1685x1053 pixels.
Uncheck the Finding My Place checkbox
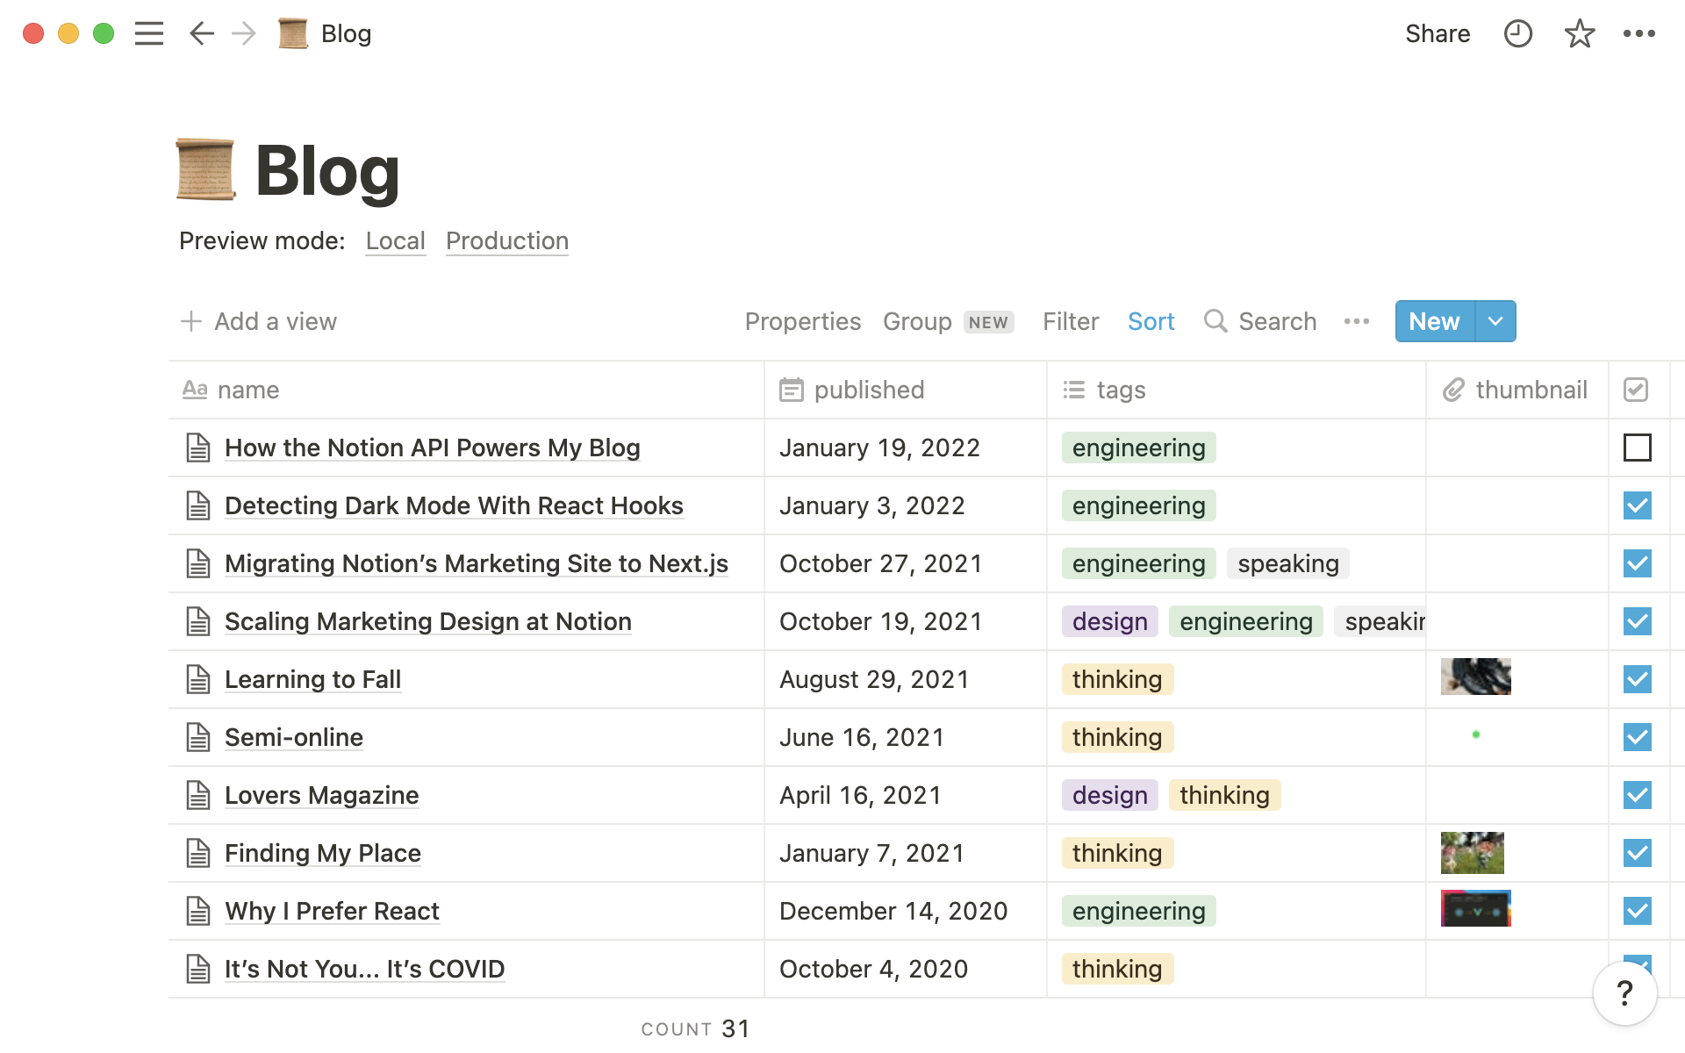[x=1638, y=853]
